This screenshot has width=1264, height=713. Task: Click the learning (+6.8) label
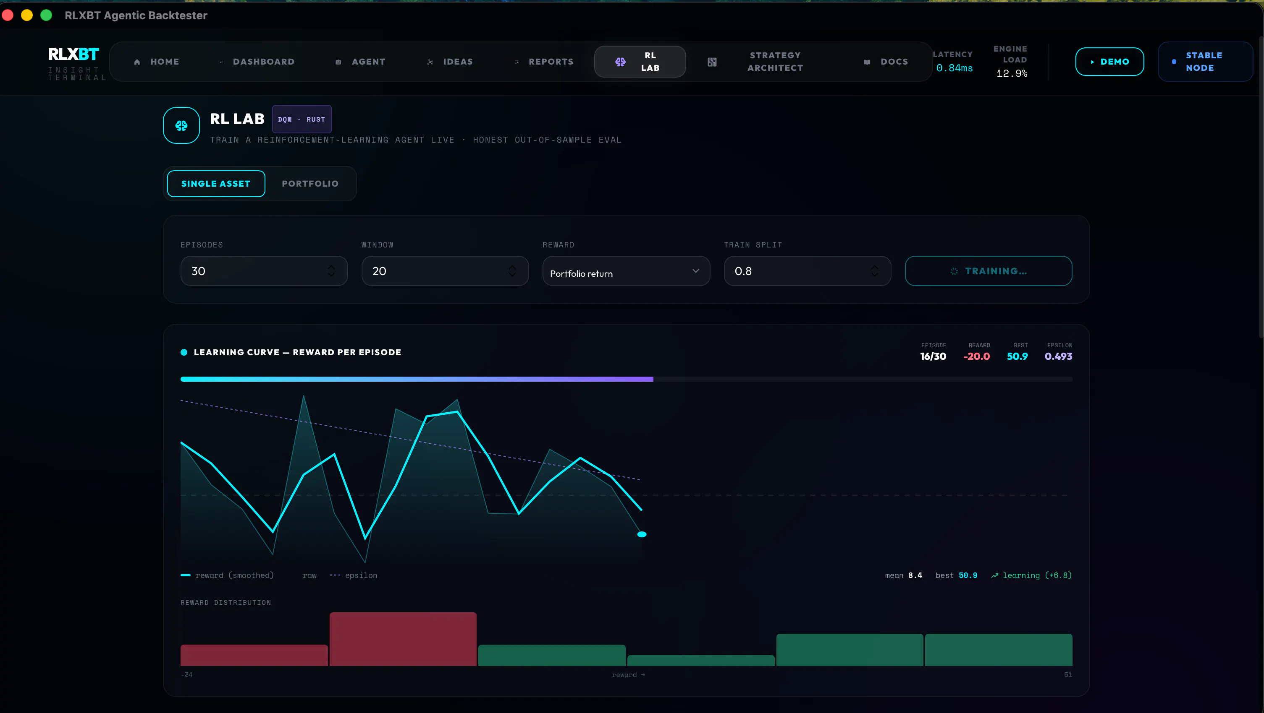click(x=1037, y=575)
